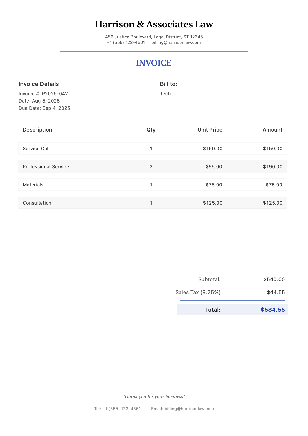Click the $125.00 amount for Consultation

pyautogui.click(x=273, y=203)
